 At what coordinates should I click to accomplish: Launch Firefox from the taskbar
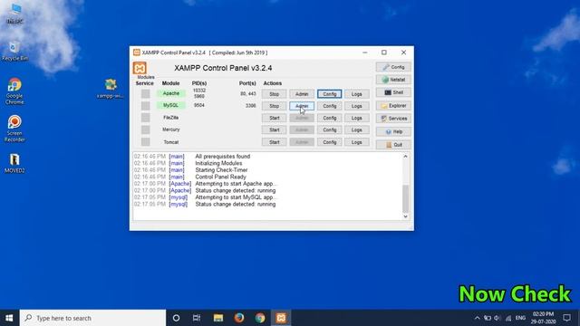pos(239,318)
